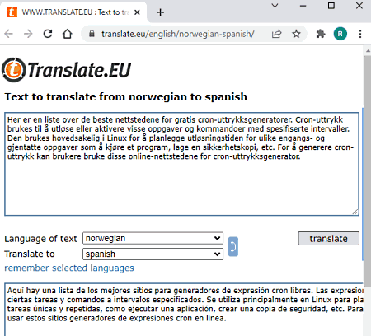371x336 pixels.
Task: Click the address bar URL
Action: click(177, 34)
